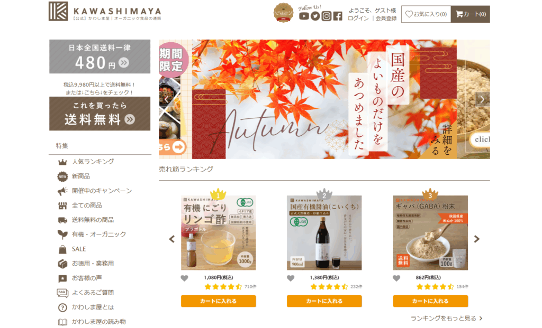Open the Instagram icon
This screenshot has width=542, height=328.
[x=326, y=16]
